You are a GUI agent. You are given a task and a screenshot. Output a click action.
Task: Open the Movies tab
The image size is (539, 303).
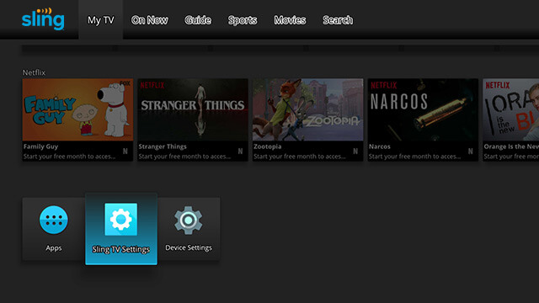coord(290,20)
